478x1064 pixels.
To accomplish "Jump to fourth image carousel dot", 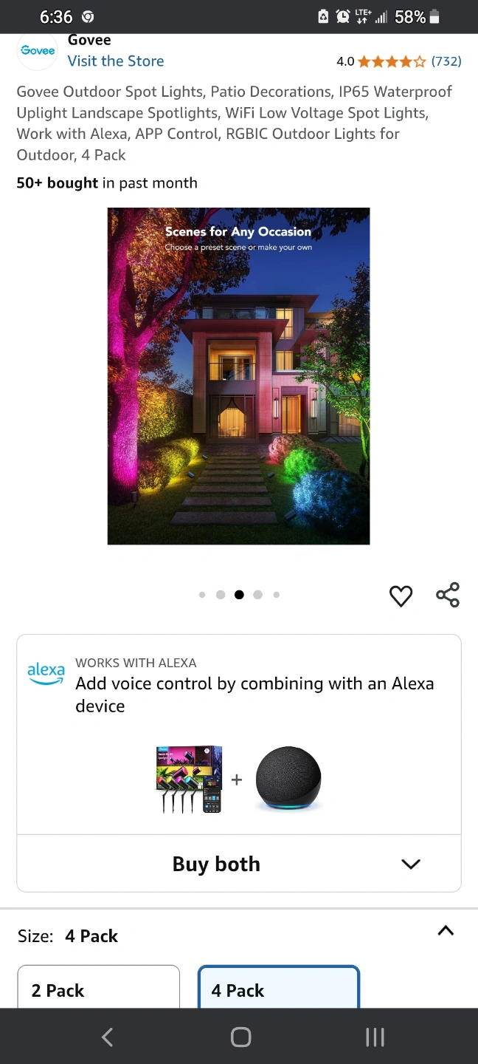I will pyautogui.click(x=257, y=595).
